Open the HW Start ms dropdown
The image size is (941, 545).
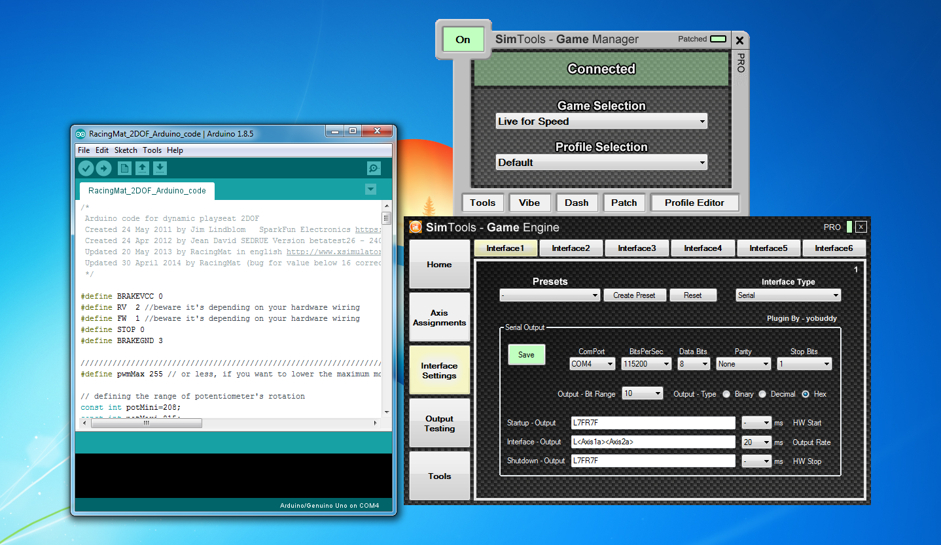tap(756, 423)
